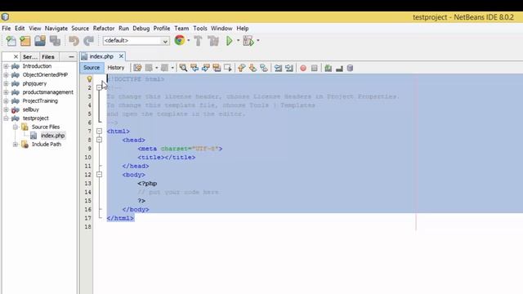Collapse code fold at head tag line 8
This screenshot has width=523, height=294.
(100, 140)
